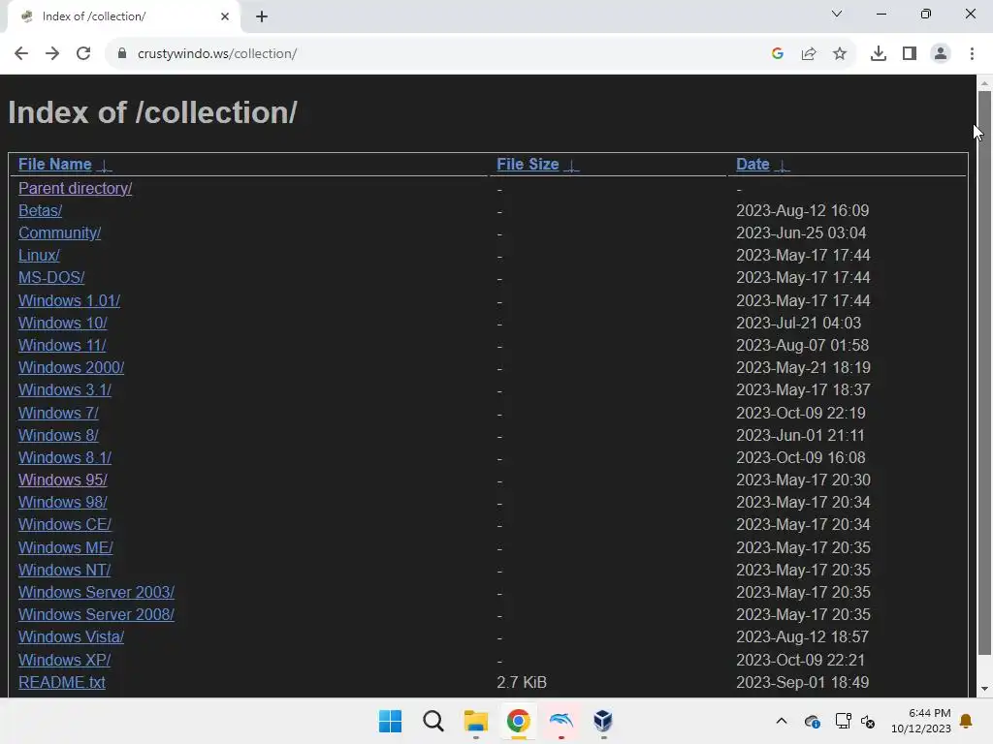The height and width of the screenshot is (744, 993).
Task: Open the Windows 8/ folder link
Action: (58, 435)
